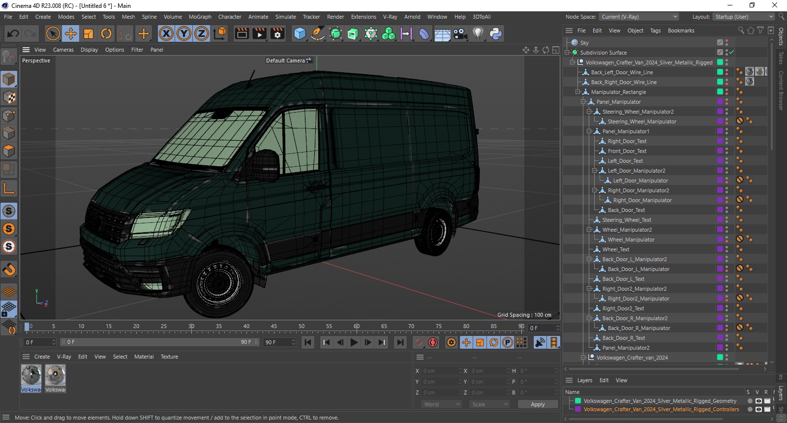This screenshot has width=787, height=423.
Task: Toggle Autokeying button
Action: (x=433, y=342)
